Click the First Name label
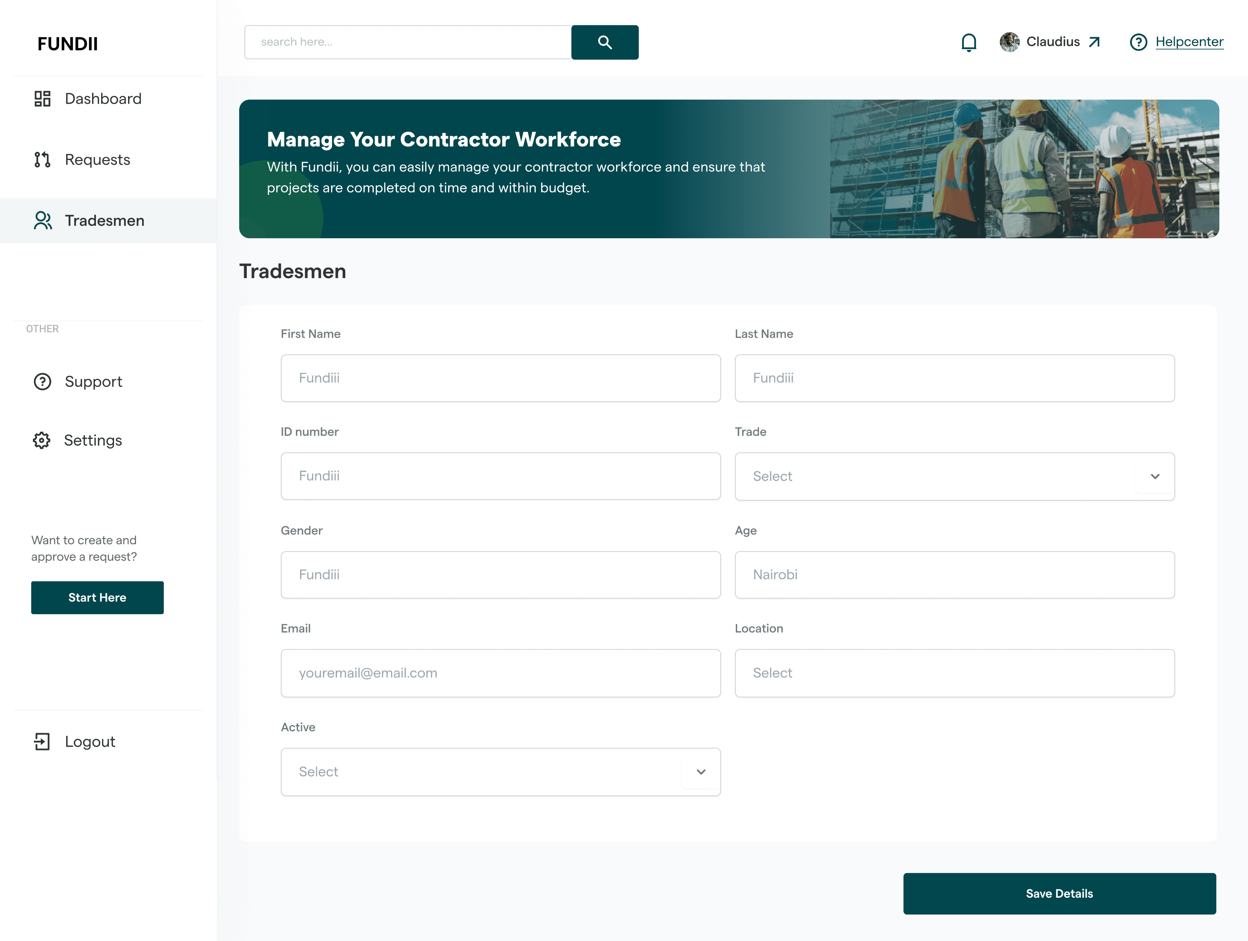The image size is (1248, 941). coord(311,334)
